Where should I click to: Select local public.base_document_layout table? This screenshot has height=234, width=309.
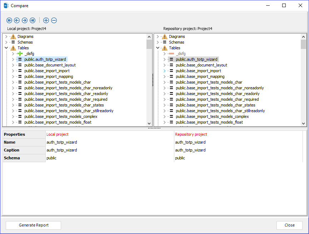(50, 65)
